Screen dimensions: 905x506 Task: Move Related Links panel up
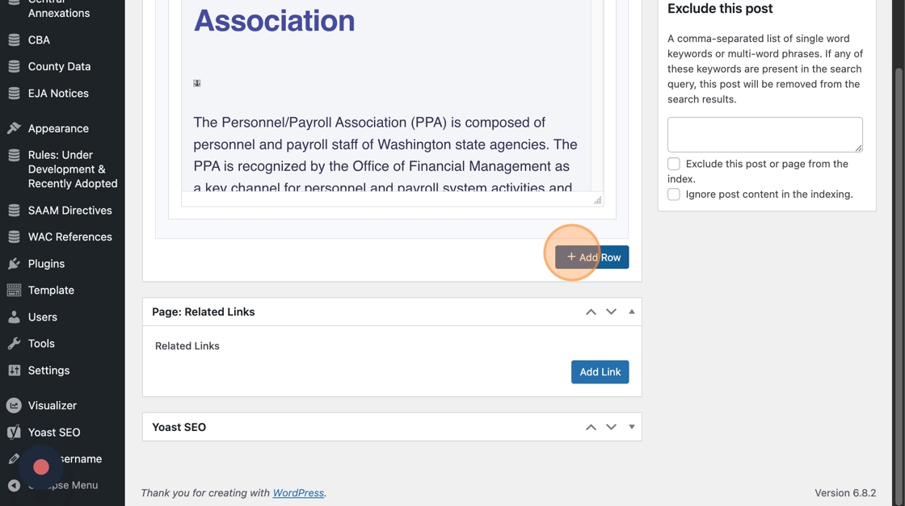click(591, 312)
